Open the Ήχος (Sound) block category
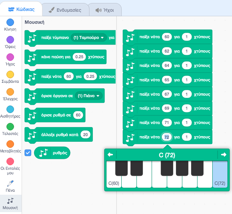 (11, 57)
